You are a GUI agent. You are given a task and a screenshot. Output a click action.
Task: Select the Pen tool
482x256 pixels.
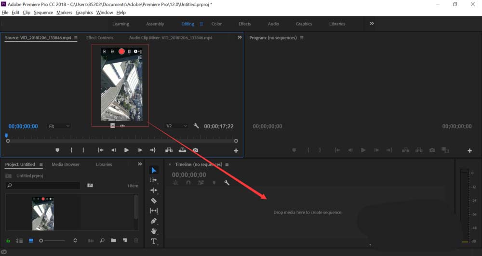click(x=154, y=221)
